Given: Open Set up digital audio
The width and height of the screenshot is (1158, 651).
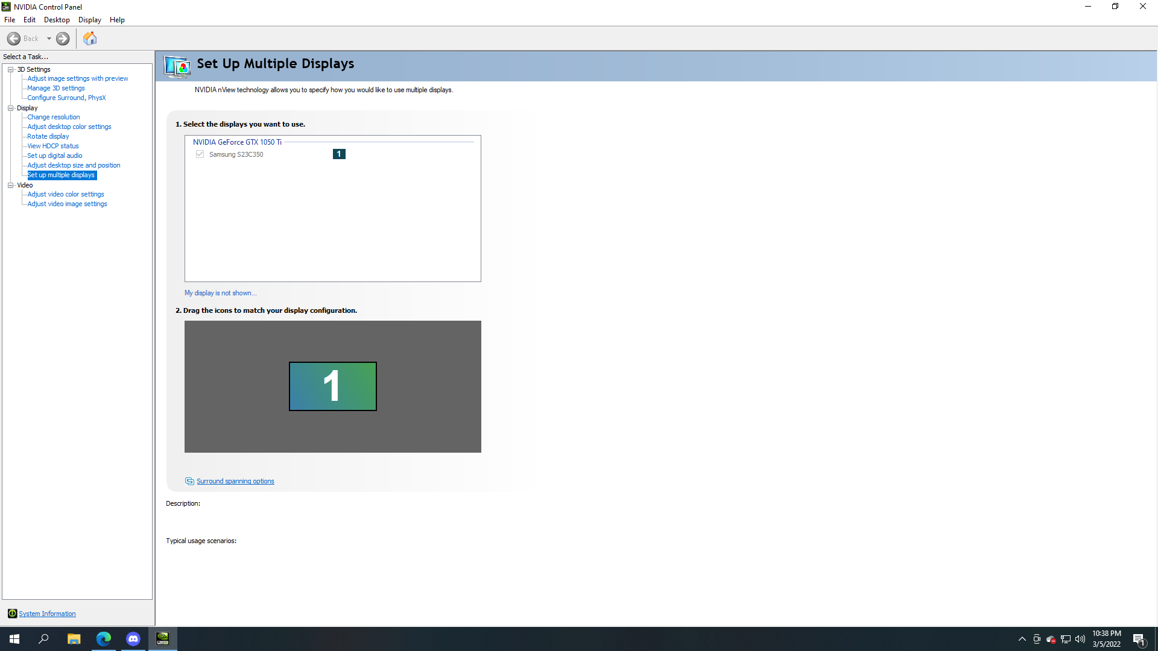Looking at the screenshot, I should tap(55, 156).
